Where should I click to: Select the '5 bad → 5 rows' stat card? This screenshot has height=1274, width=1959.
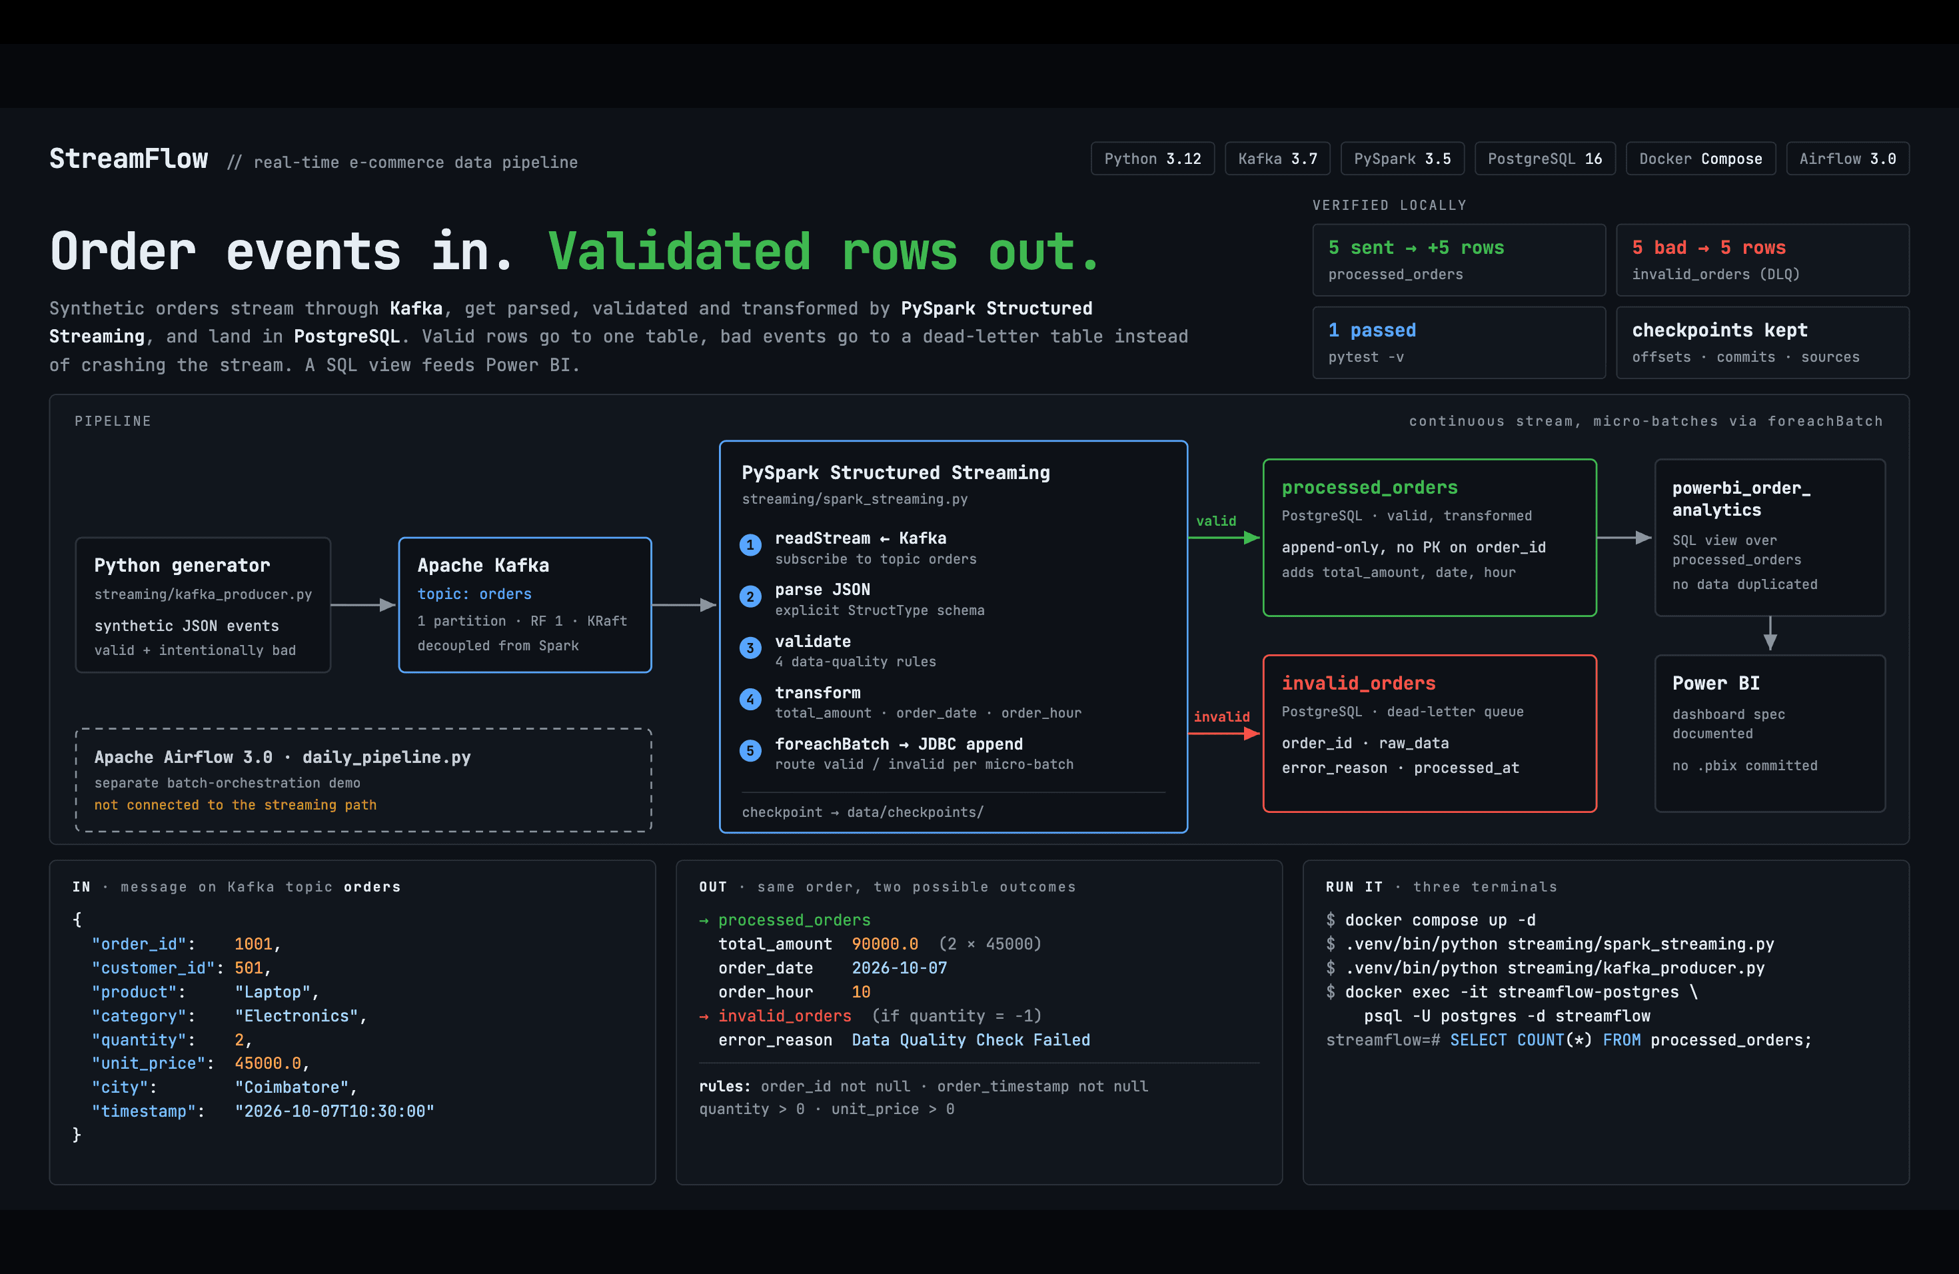1762,260
